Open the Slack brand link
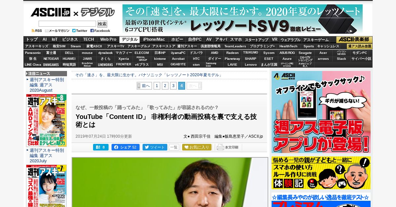396x207 pixels. click(x=342, y=59)
